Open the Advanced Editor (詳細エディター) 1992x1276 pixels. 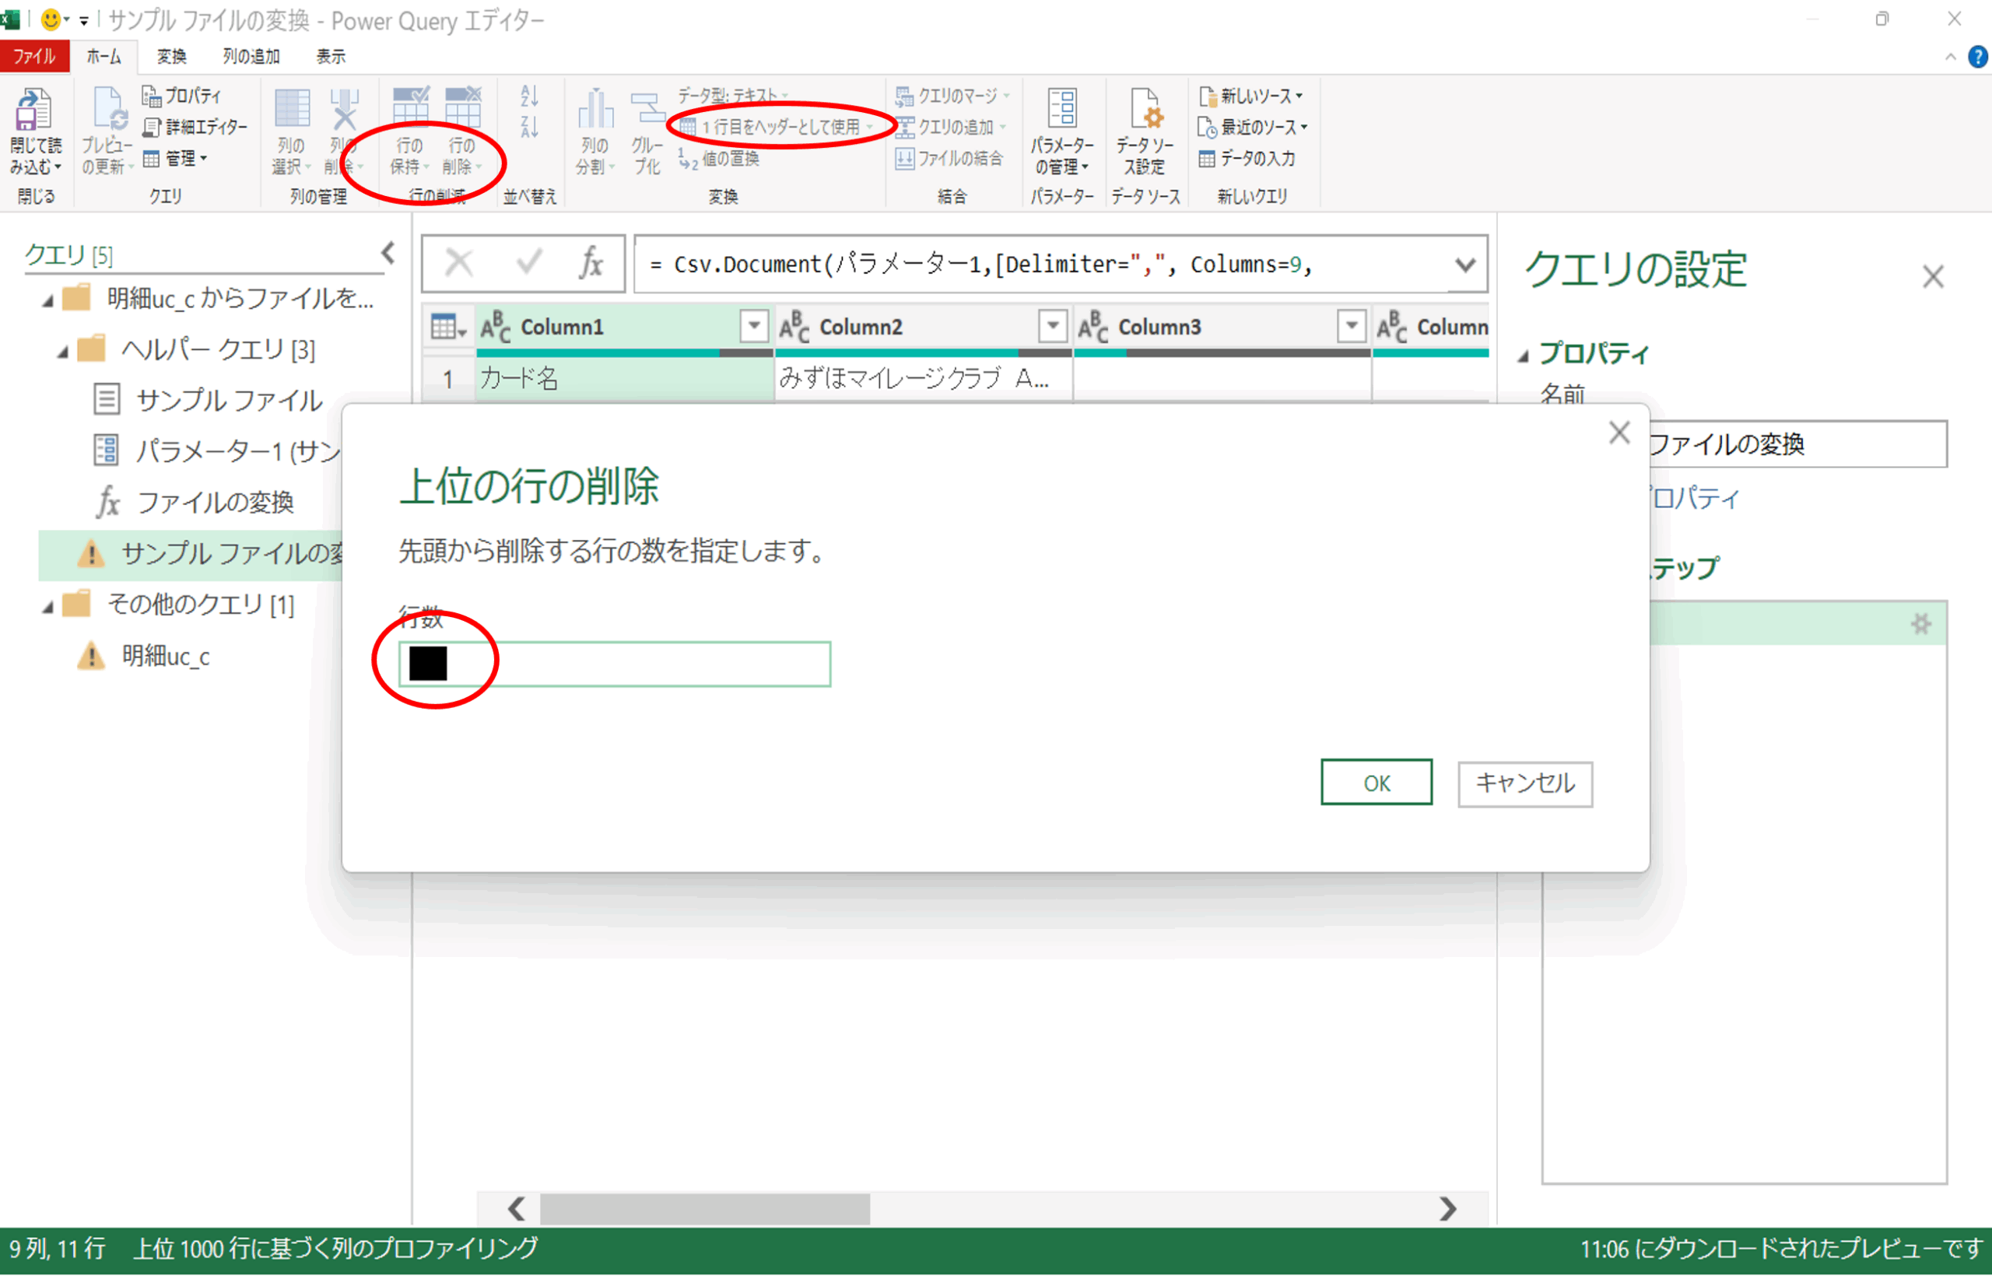[195, 127]
